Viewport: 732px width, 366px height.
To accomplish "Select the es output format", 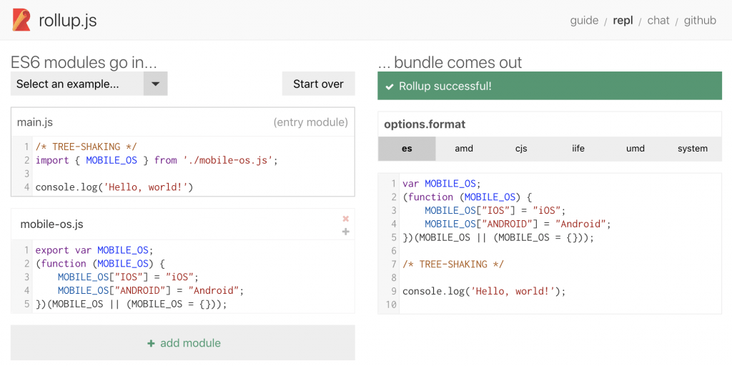I will point(407,149).
